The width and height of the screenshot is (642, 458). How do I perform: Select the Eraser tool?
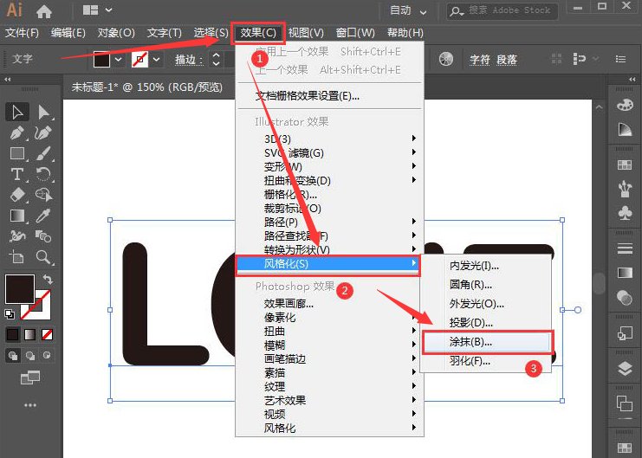17,195
